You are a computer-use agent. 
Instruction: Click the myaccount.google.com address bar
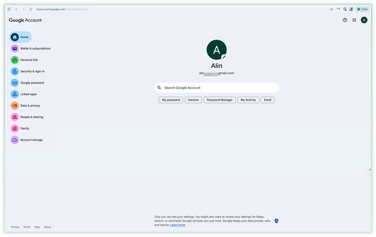point(61,9)
